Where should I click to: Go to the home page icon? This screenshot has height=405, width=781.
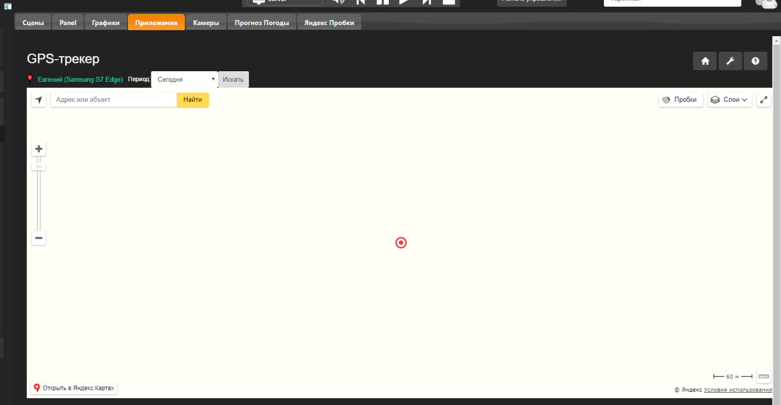point(705,61)
